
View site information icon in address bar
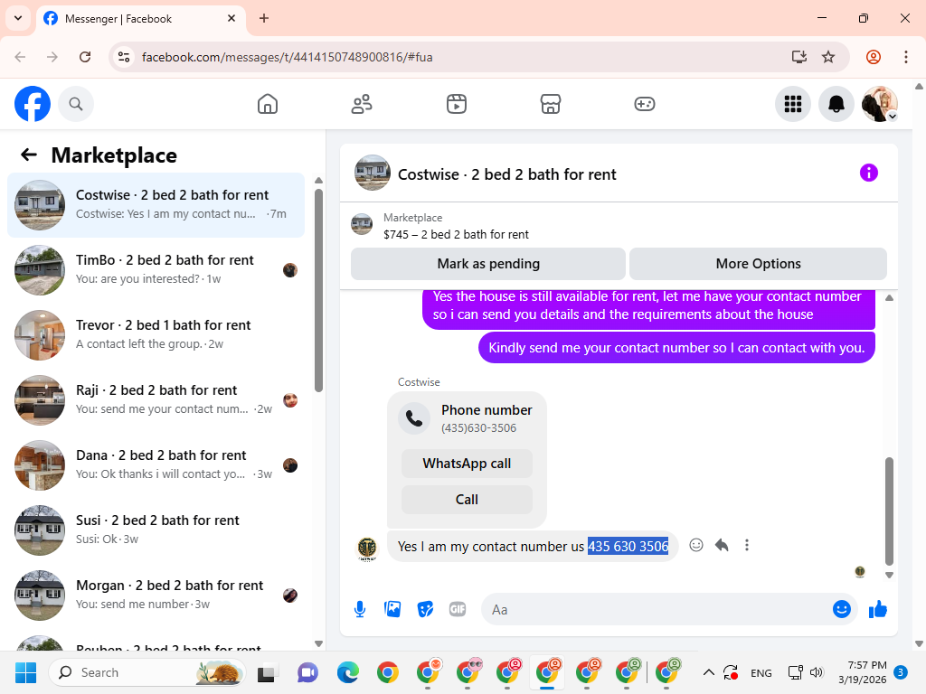(x=124, y=57)
